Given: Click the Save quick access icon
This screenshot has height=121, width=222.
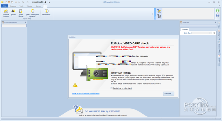Looking at the screenshot, I should (12, 2).
